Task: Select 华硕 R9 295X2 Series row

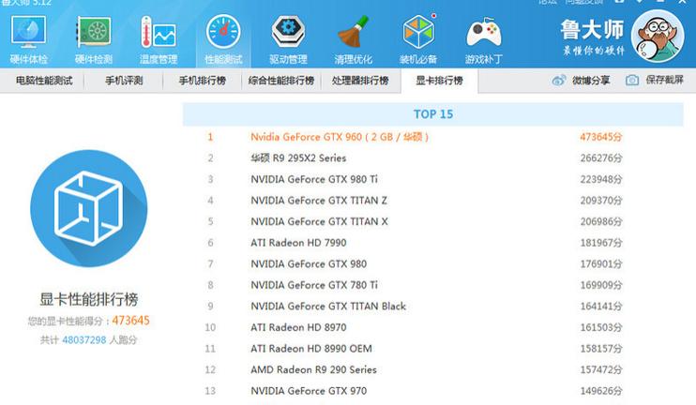Action: (432, 158)
